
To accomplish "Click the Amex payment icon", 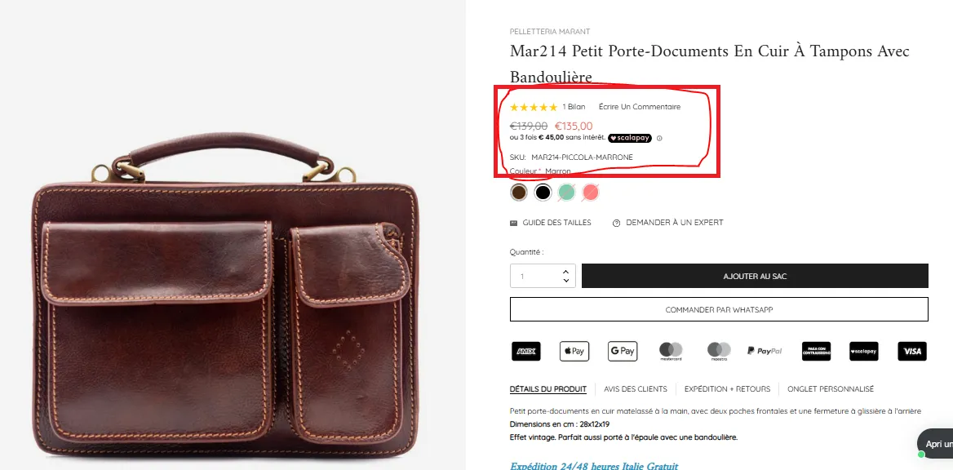I will pyautogui.click(x=526, y=351).
